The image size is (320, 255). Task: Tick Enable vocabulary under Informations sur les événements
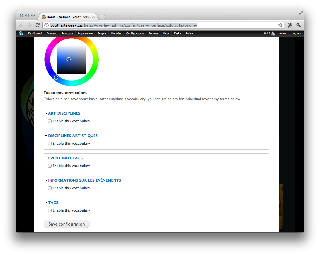(x=50, y=188)
